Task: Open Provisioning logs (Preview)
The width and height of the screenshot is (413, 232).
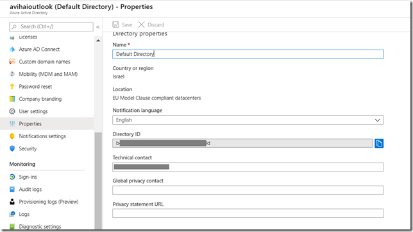Action: [49, 202]
